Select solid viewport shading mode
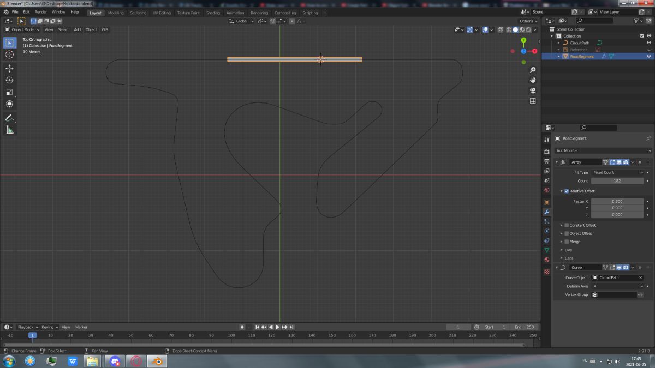655x368 pixels. tap(515, 29)
